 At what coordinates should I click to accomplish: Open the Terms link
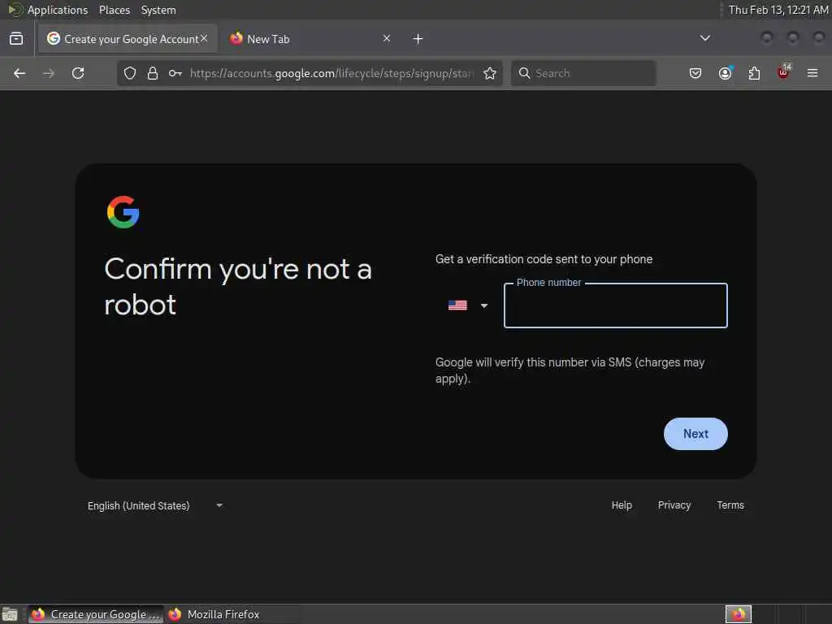pyautogui.click(x=730, y=505)
